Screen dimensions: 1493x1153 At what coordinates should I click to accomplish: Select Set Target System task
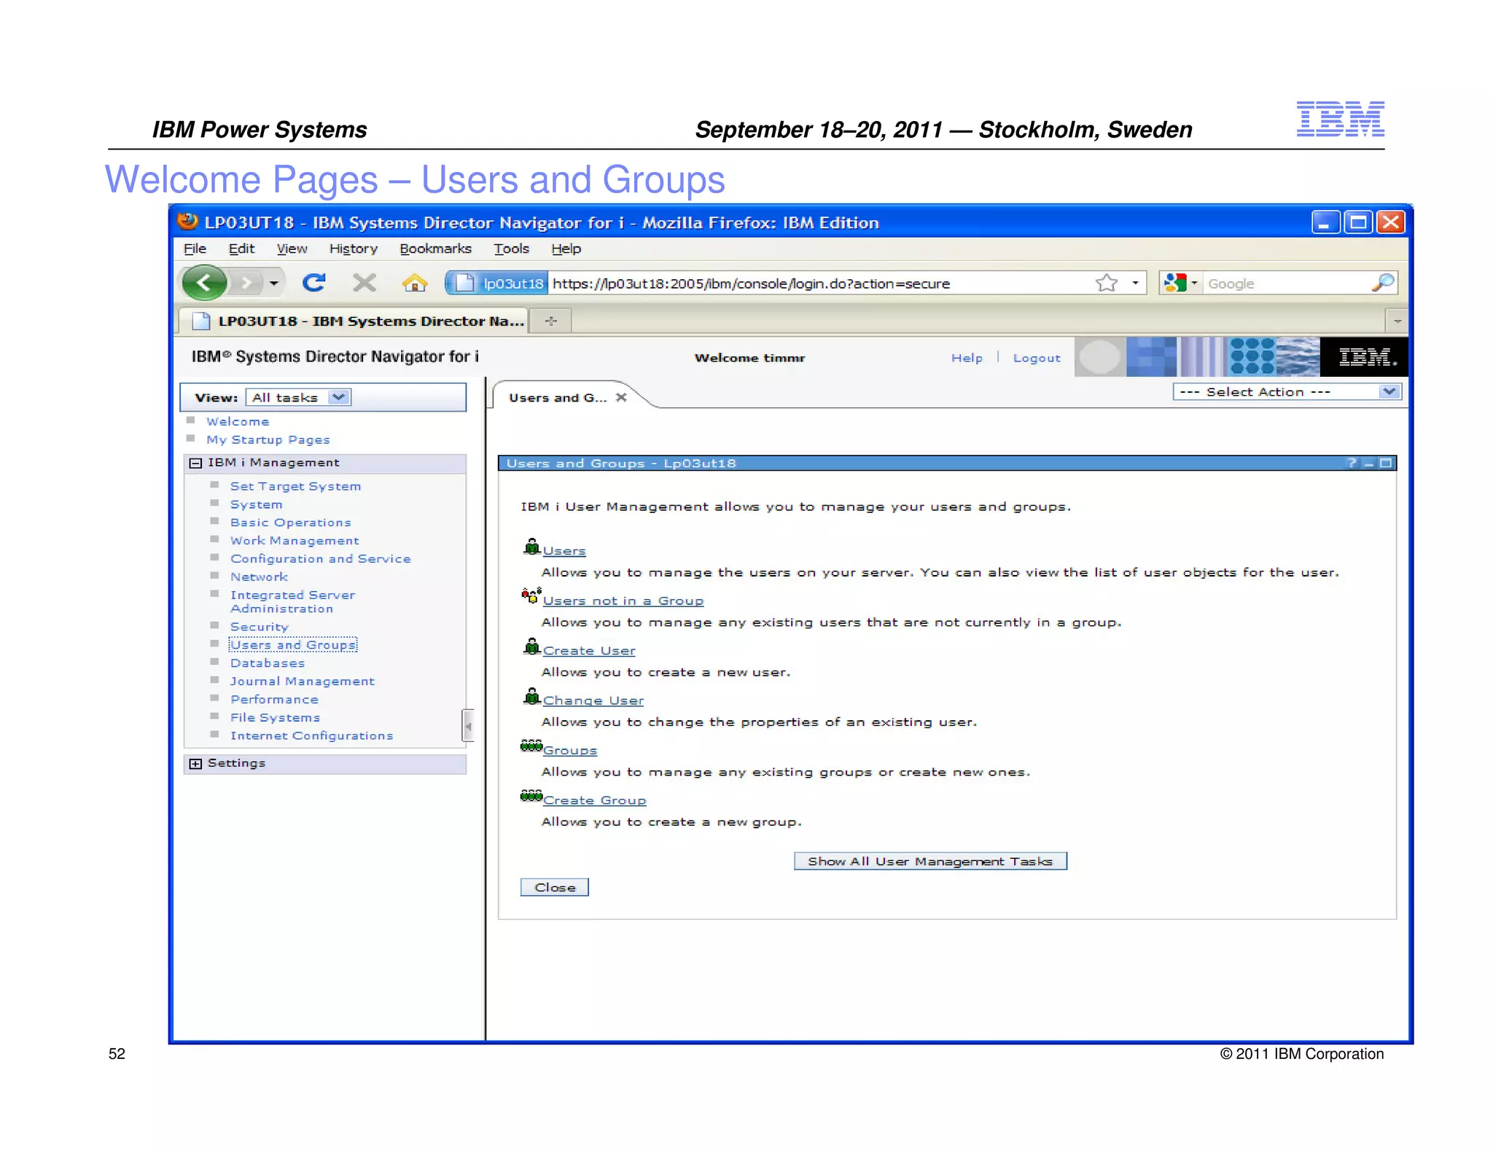tap(296, 486)
